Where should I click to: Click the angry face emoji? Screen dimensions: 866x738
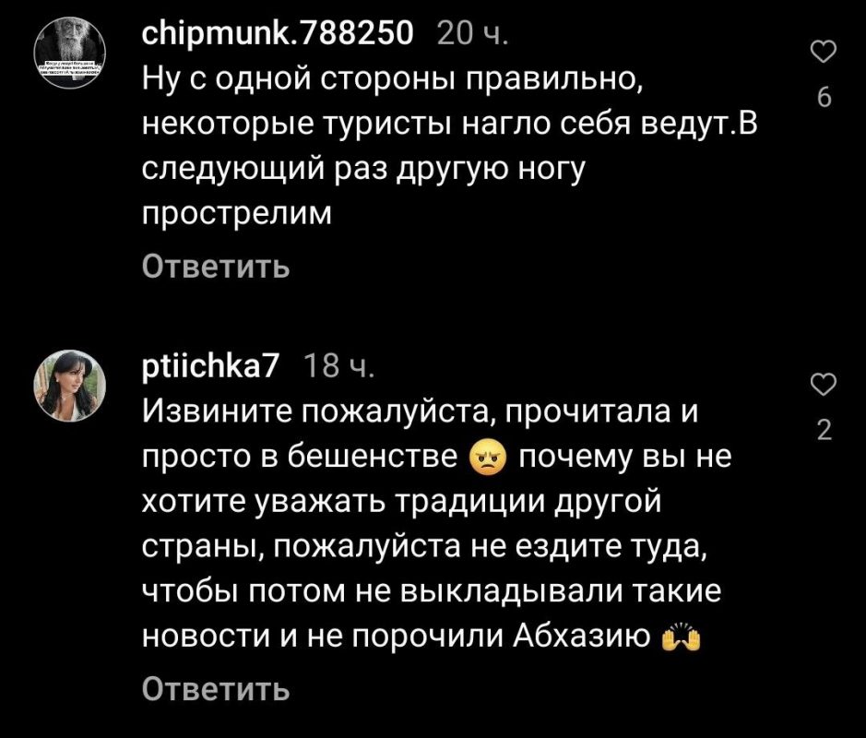pos(487,459)
